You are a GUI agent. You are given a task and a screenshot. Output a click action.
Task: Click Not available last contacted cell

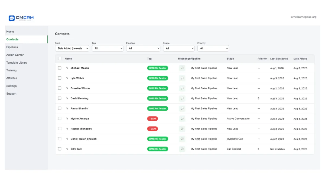click(x=278, y=149)
